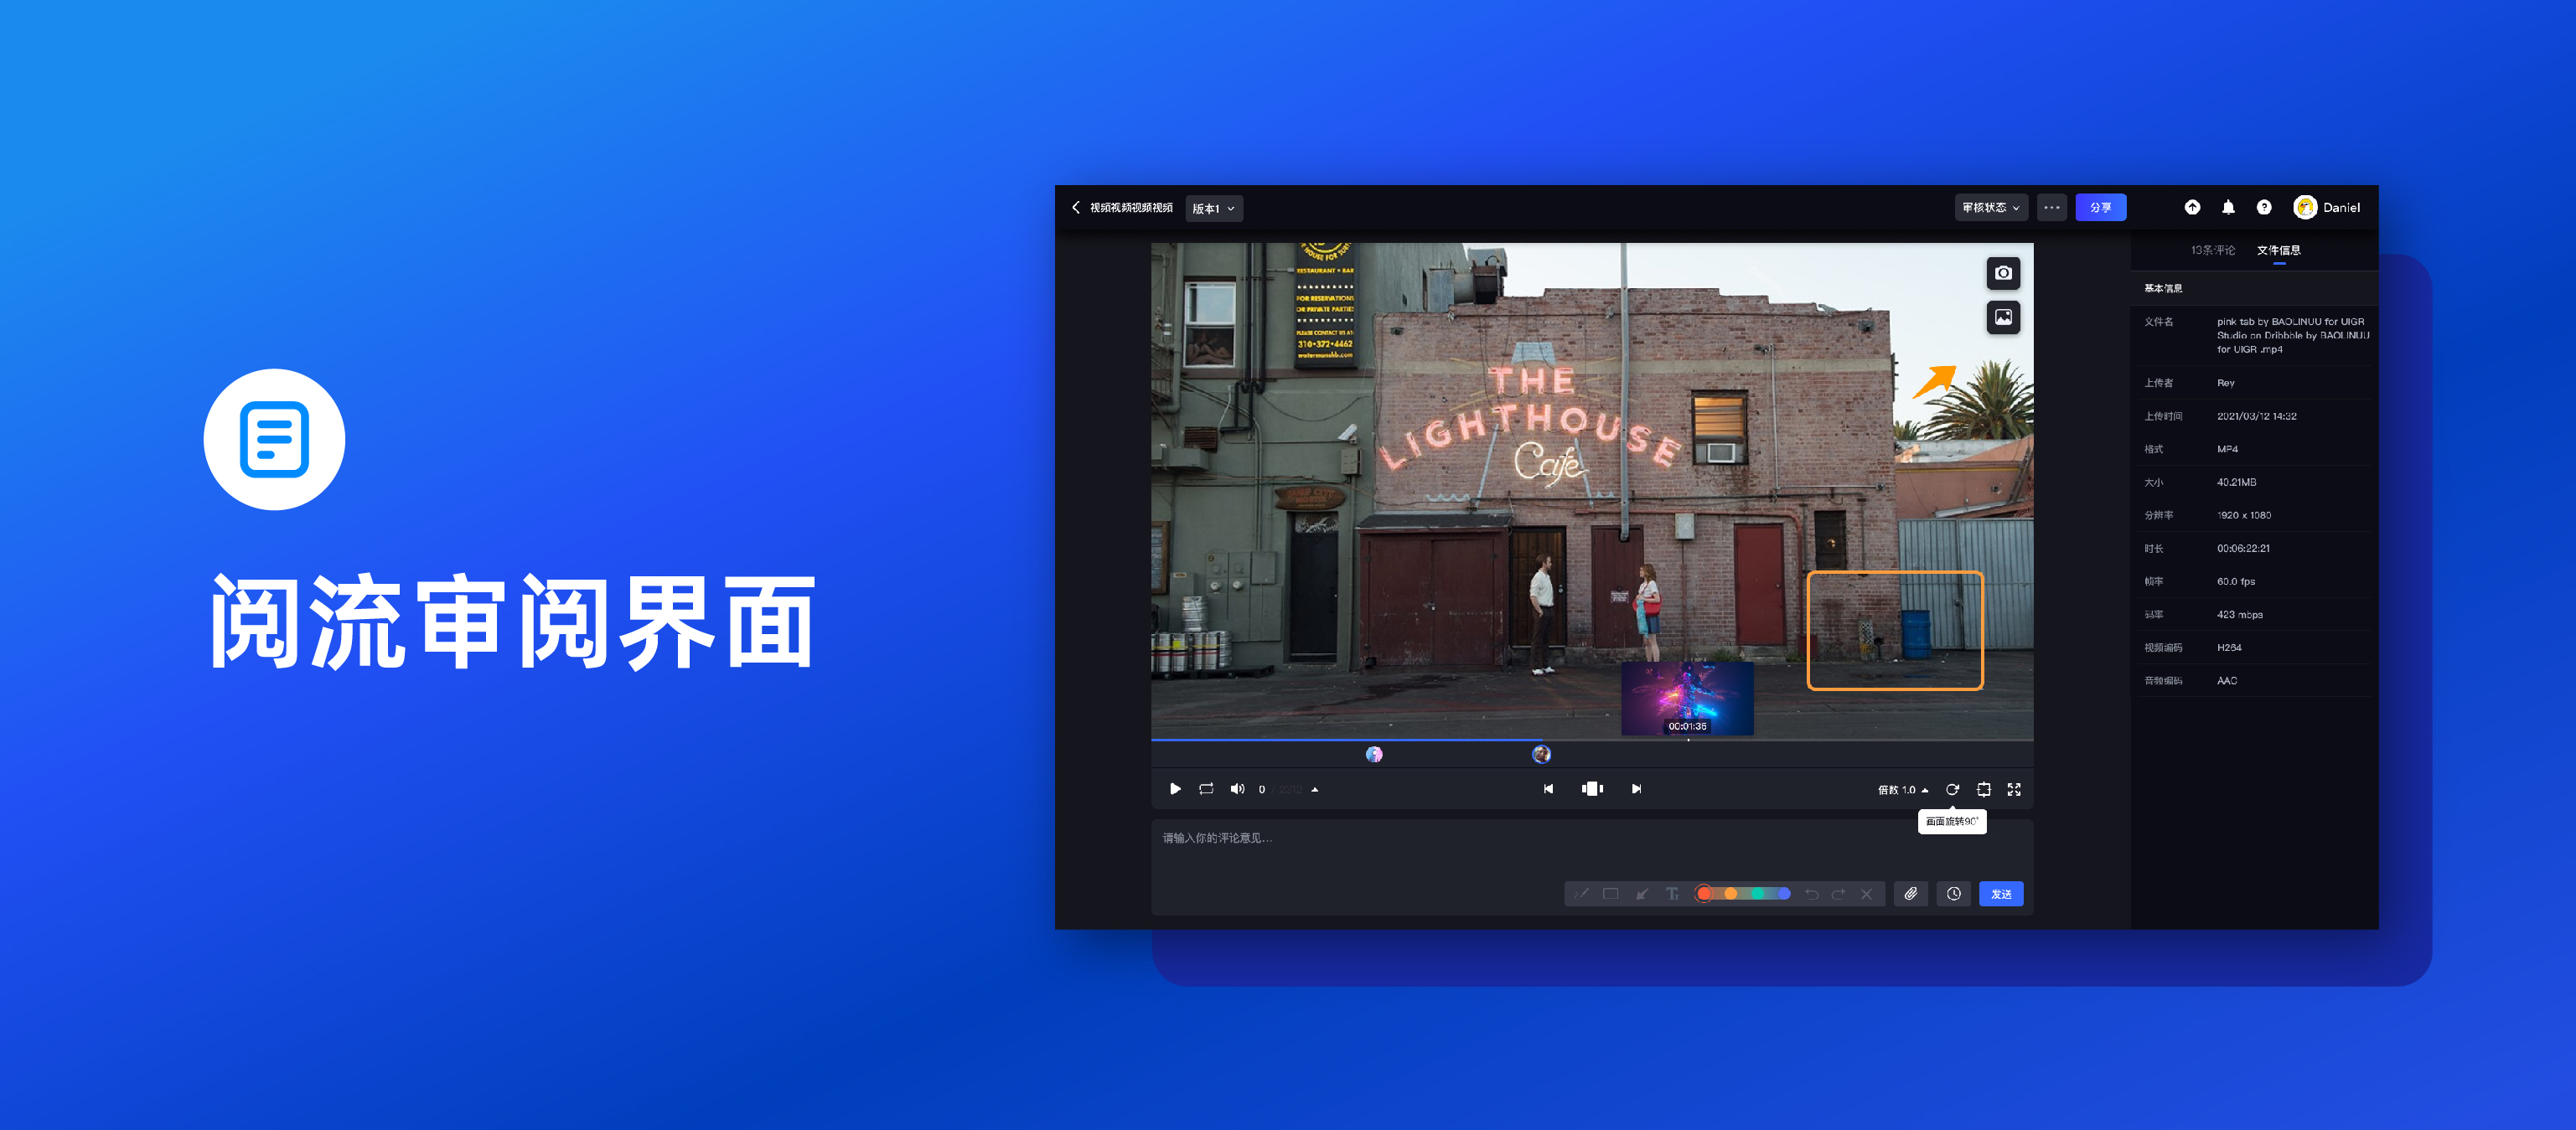
Task: Click the blue 分享 share button
Action: (2100, 207)
